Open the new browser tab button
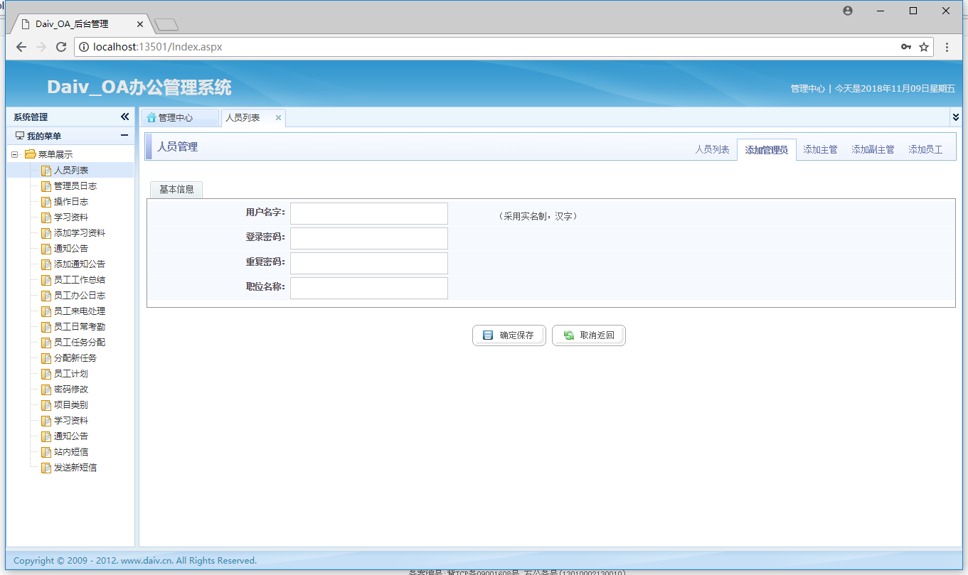Image resolution: width=968 pixels, height=575 pixels. pos(166,25)
